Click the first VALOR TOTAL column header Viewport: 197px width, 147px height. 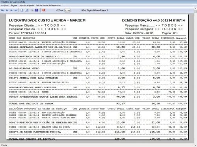[151, 38]
